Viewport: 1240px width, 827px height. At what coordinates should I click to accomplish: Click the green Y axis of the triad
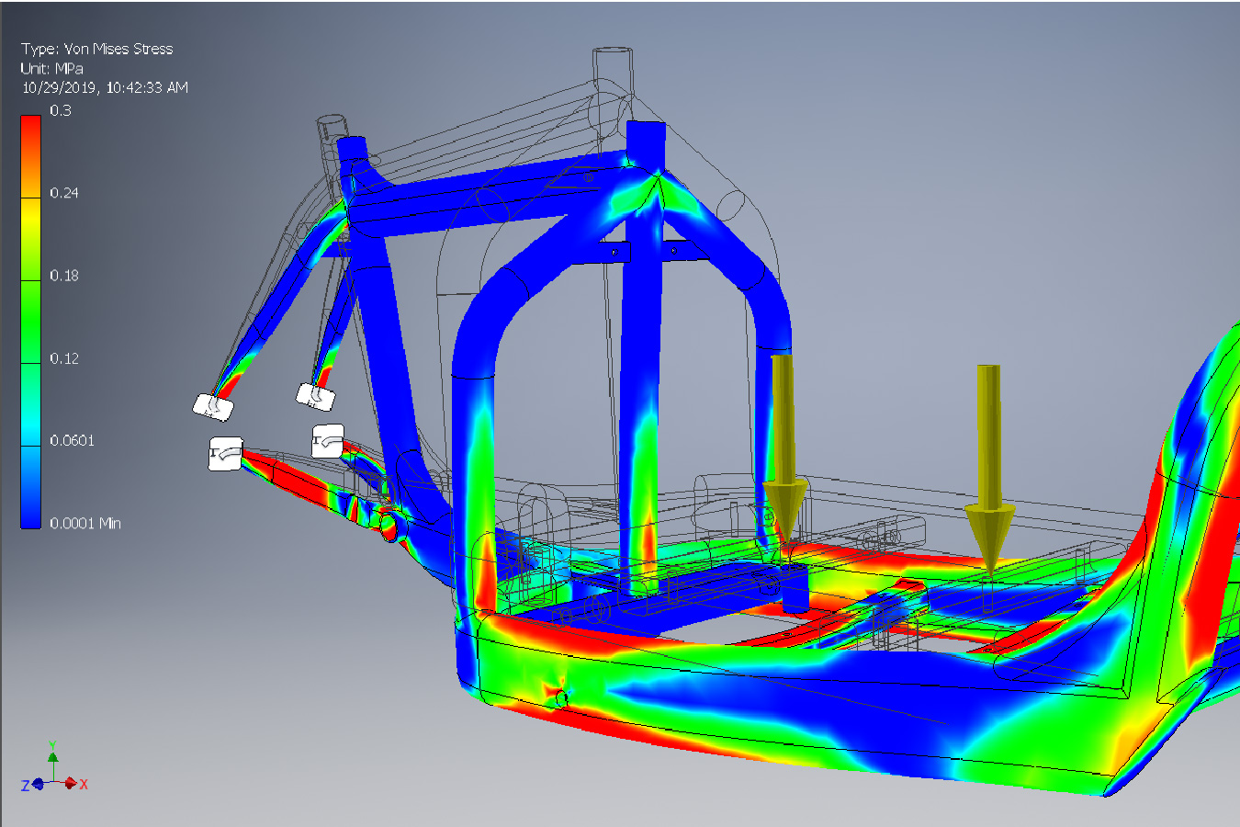(53, 758)
